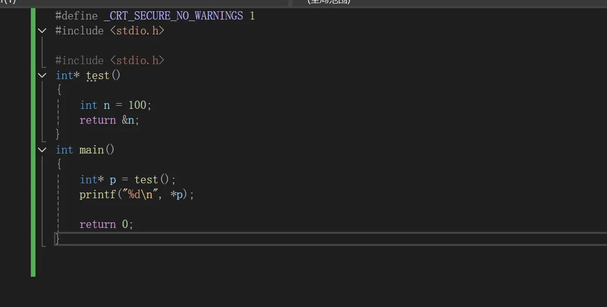Collapse the #include <stdio.h> region

(x=42, y=30)
